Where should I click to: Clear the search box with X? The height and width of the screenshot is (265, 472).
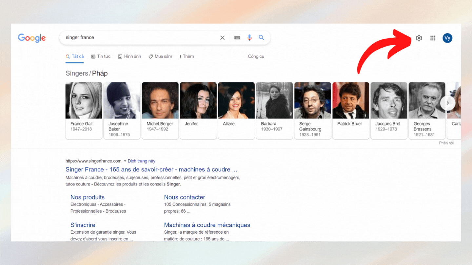[x=222, y=38]
